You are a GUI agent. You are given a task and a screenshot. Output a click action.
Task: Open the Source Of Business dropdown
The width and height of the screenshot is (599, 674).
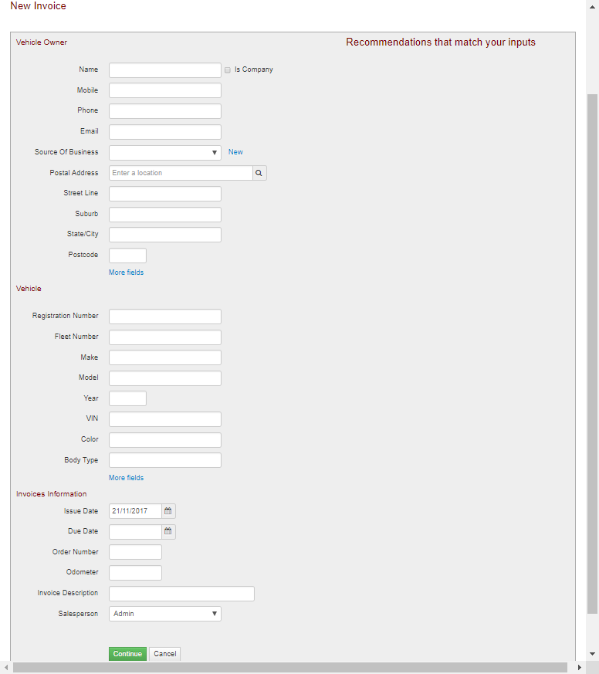tap(165, 153)
